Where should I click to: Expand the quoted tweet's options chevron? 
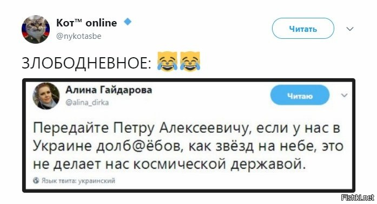pos(345,96)
